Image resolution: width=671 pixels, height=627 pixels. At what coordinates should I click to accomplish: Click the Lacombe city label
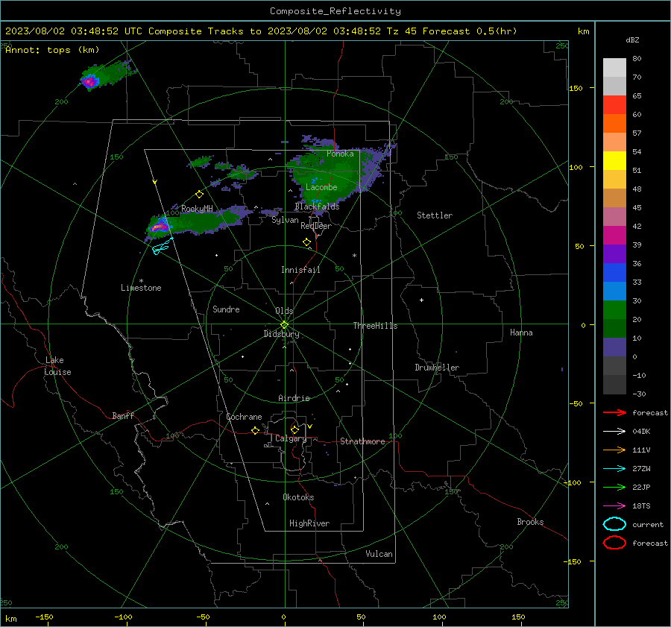(x=321, y=187)
